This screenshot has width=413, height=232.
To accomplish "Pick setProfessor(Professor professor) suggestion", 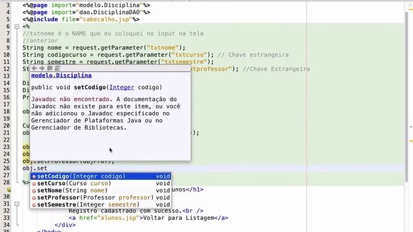I will pos(101,198).
